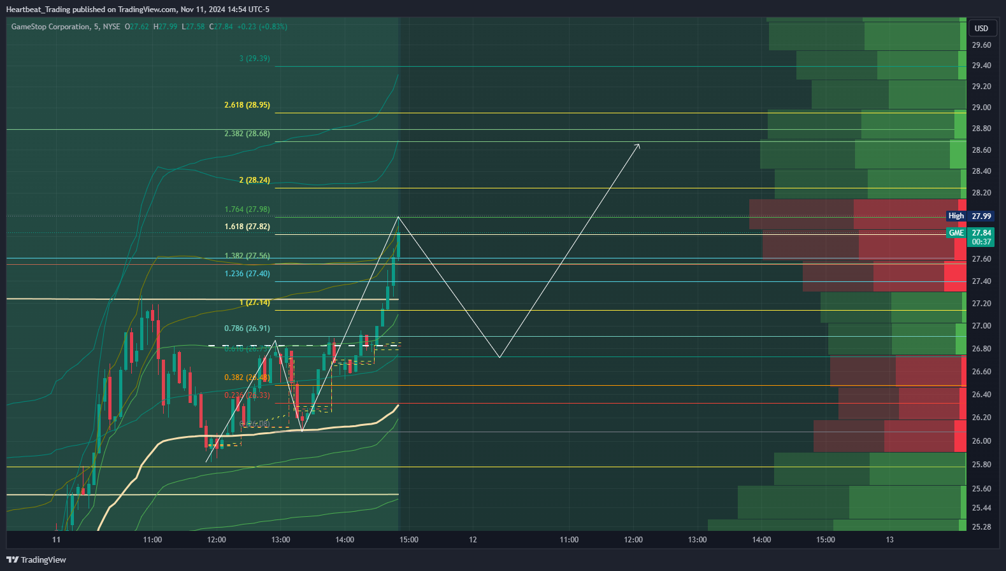Click the L27.58 low value in legend
The image size is (1006, 571).
click(x=193, y=27)
